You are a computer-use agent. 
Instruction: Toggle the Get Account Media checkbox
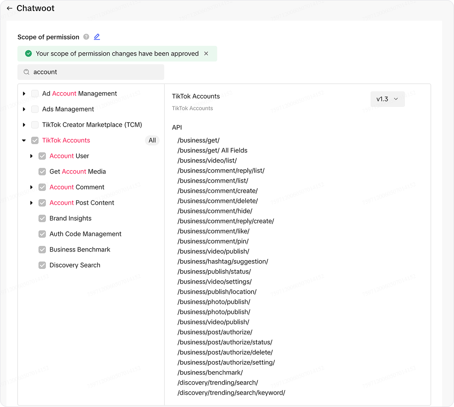coord(42,172)
